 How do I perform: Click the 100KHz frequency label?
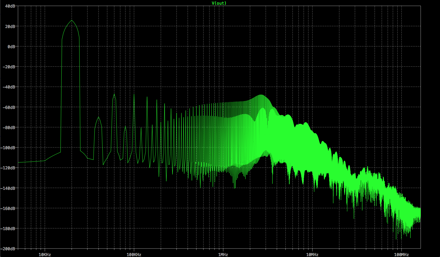134,254
